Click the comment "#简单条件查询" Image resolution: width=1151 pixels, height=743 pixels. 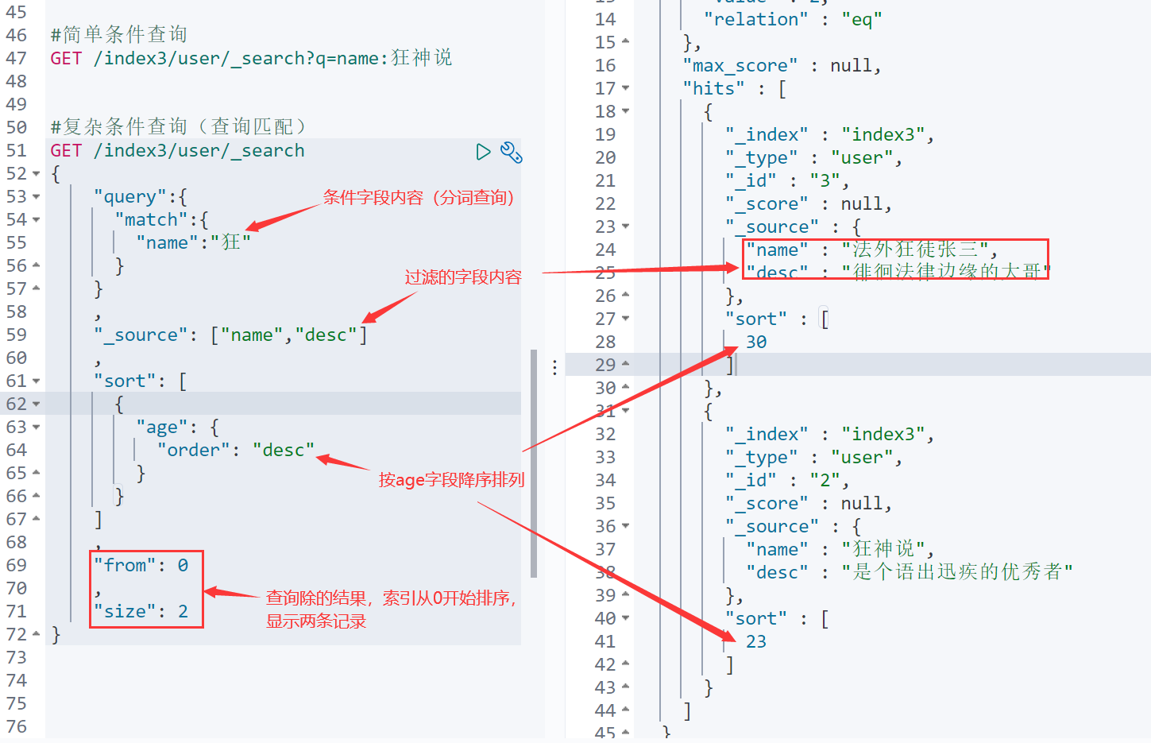pos(118,35)
